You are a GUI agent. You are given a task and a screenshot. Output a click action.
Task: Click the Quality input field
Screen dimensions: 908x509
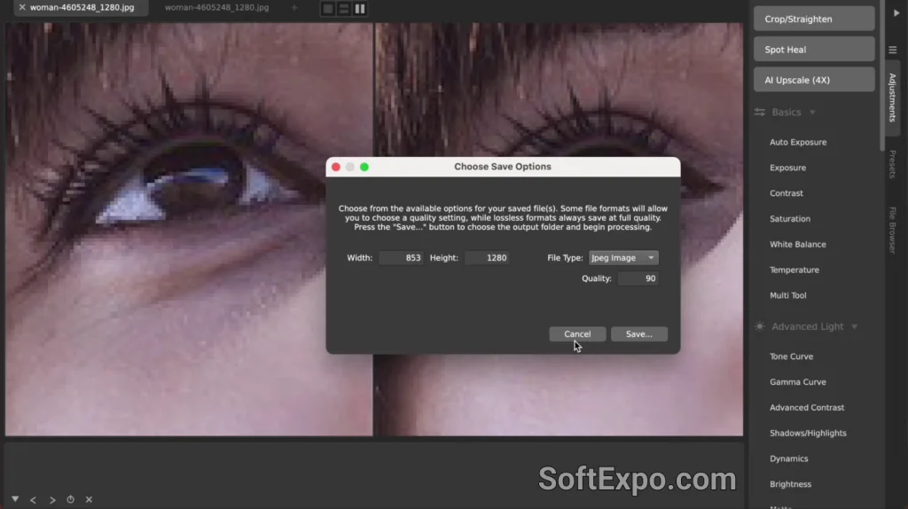[638, 278]
